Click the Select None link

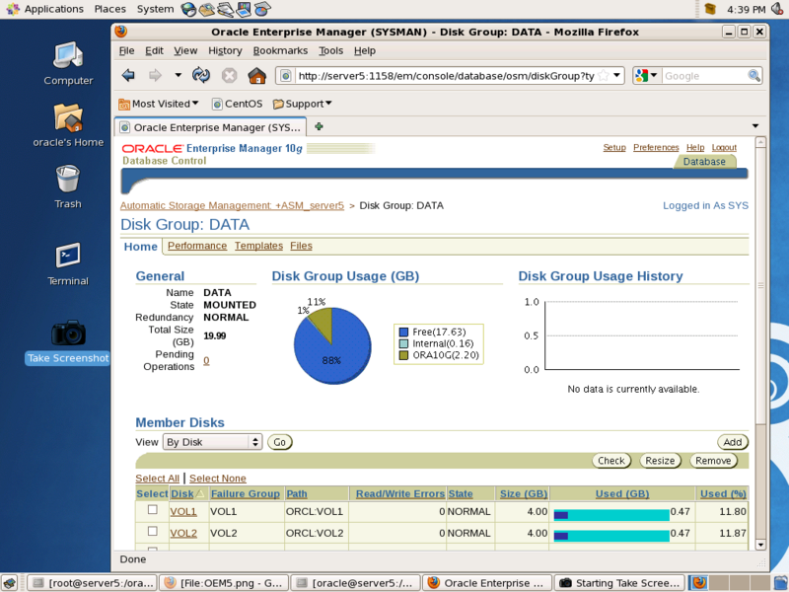[x=217, y=479]
